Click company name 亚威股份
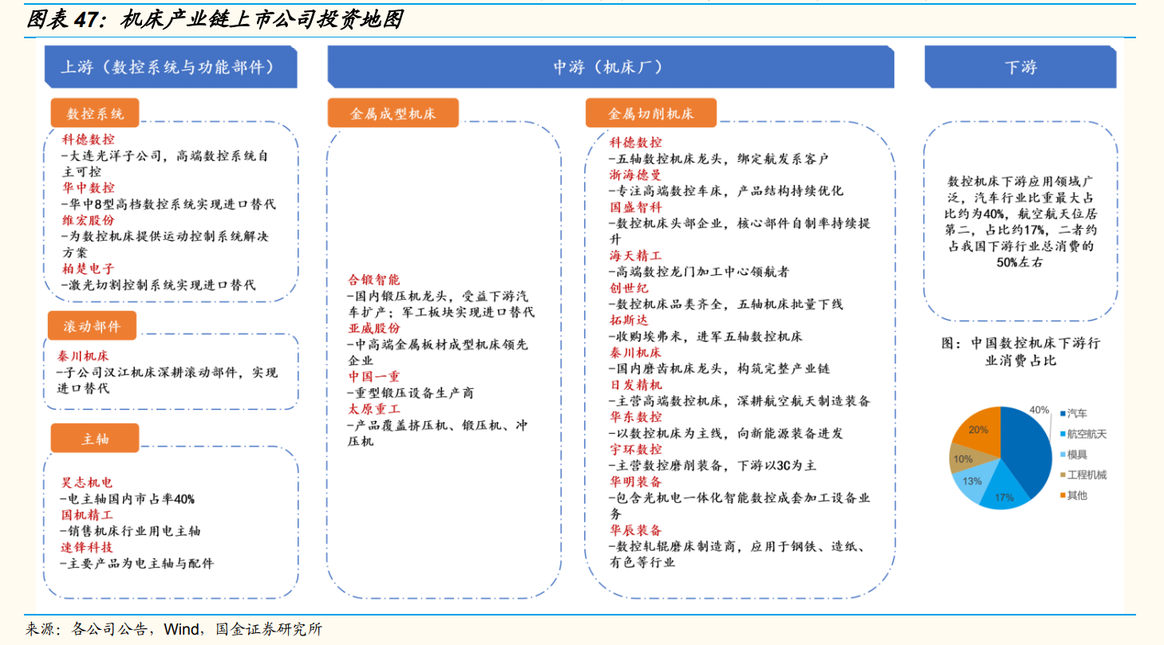The image size is (1164, 645). coord(374,328)
